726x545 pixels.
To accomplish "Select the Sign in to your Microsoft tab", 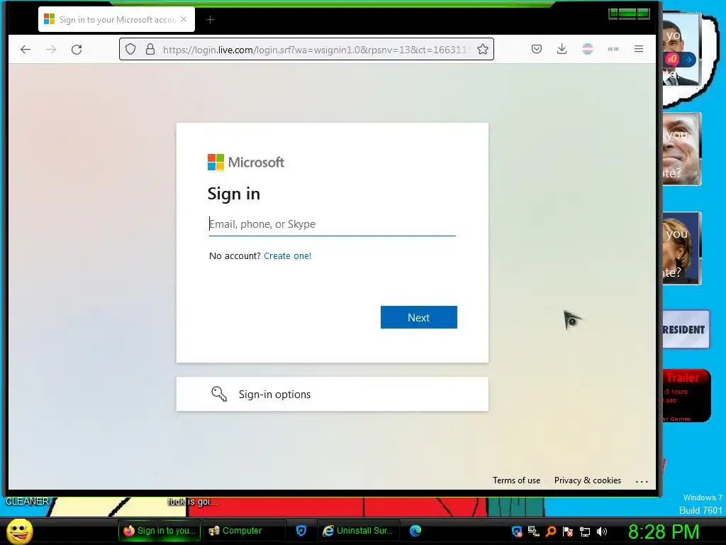I will (117, 19).
